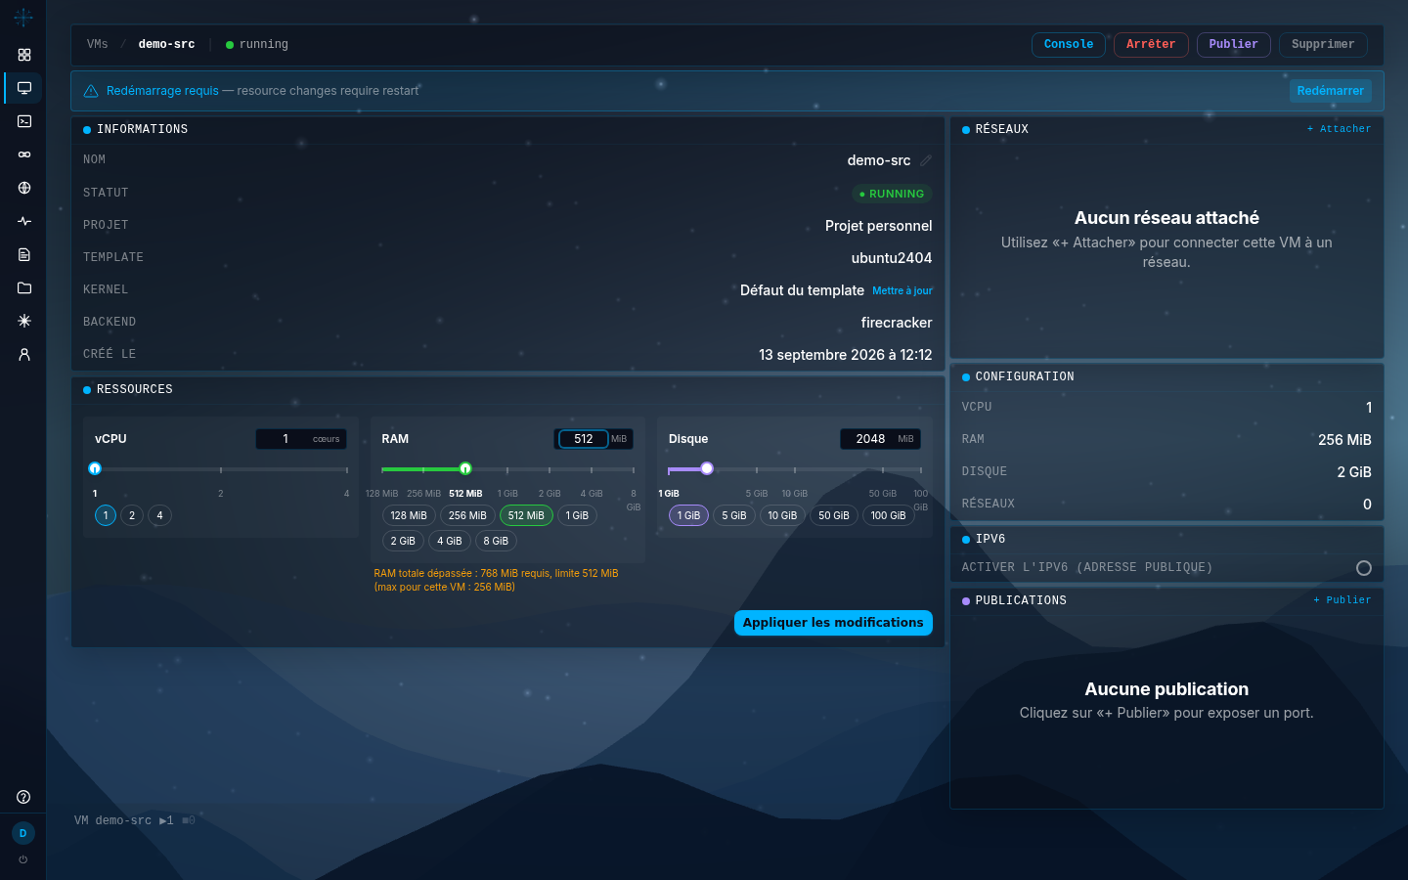Viewport: 1408px width, 880px height.
Task: Choose the 128 MiB RAM preset
Action: pos(409,515)
